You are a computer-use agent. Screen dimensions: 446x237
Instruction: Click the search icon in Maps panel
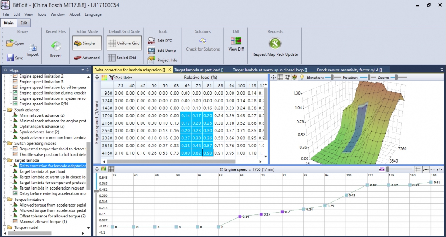click(x=6, y=70)
